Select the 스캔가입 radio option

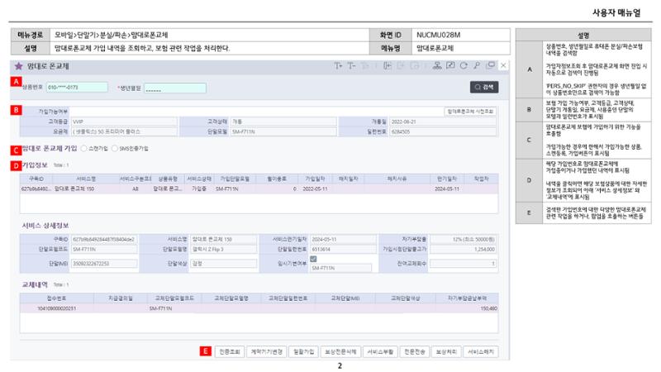84,149
